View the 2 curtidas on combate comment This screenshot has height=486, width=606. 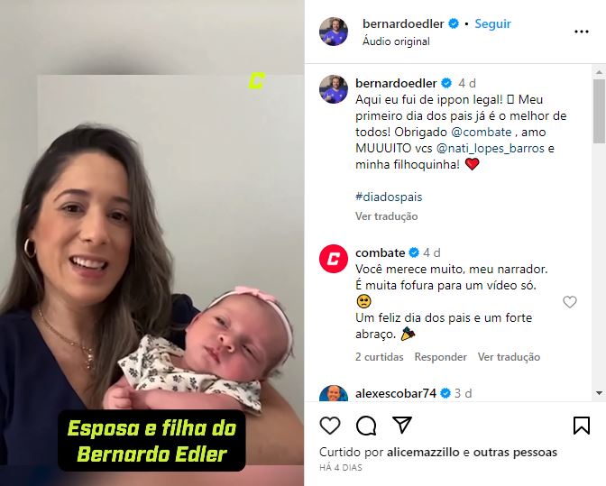tap(379, 356)
